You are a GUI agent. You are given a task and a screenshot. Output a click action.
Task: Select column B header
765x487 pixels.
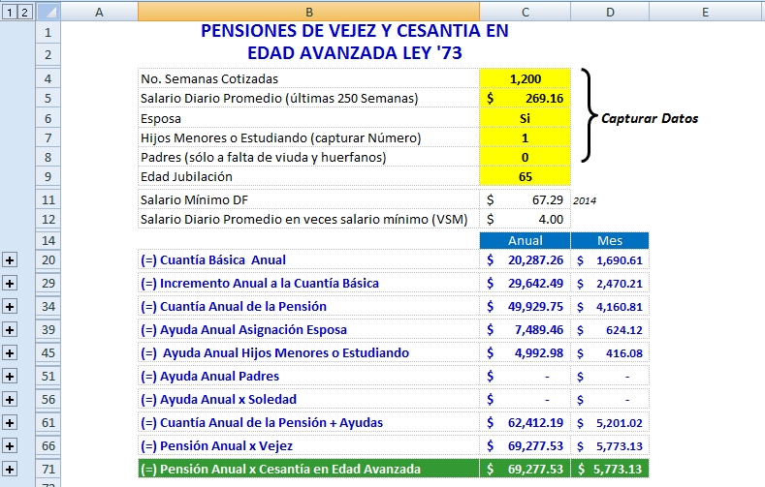[x=309, y=12]
